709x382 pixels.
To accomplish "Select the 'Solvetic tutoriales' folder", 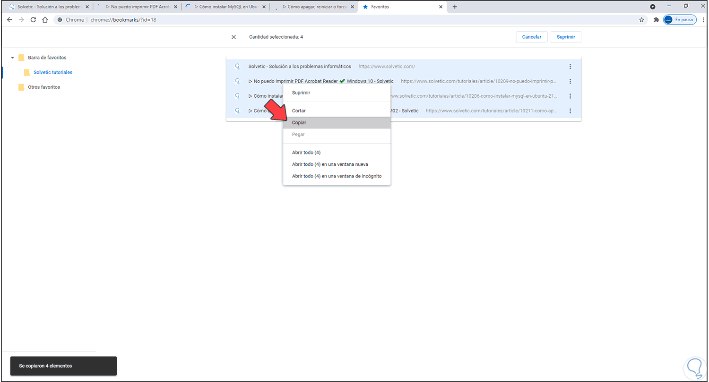I will [x=53, y=72].
